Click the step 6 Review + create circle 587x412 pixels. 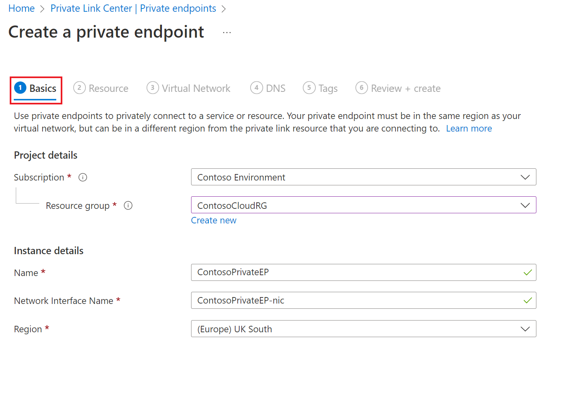(x=362, y=88)
